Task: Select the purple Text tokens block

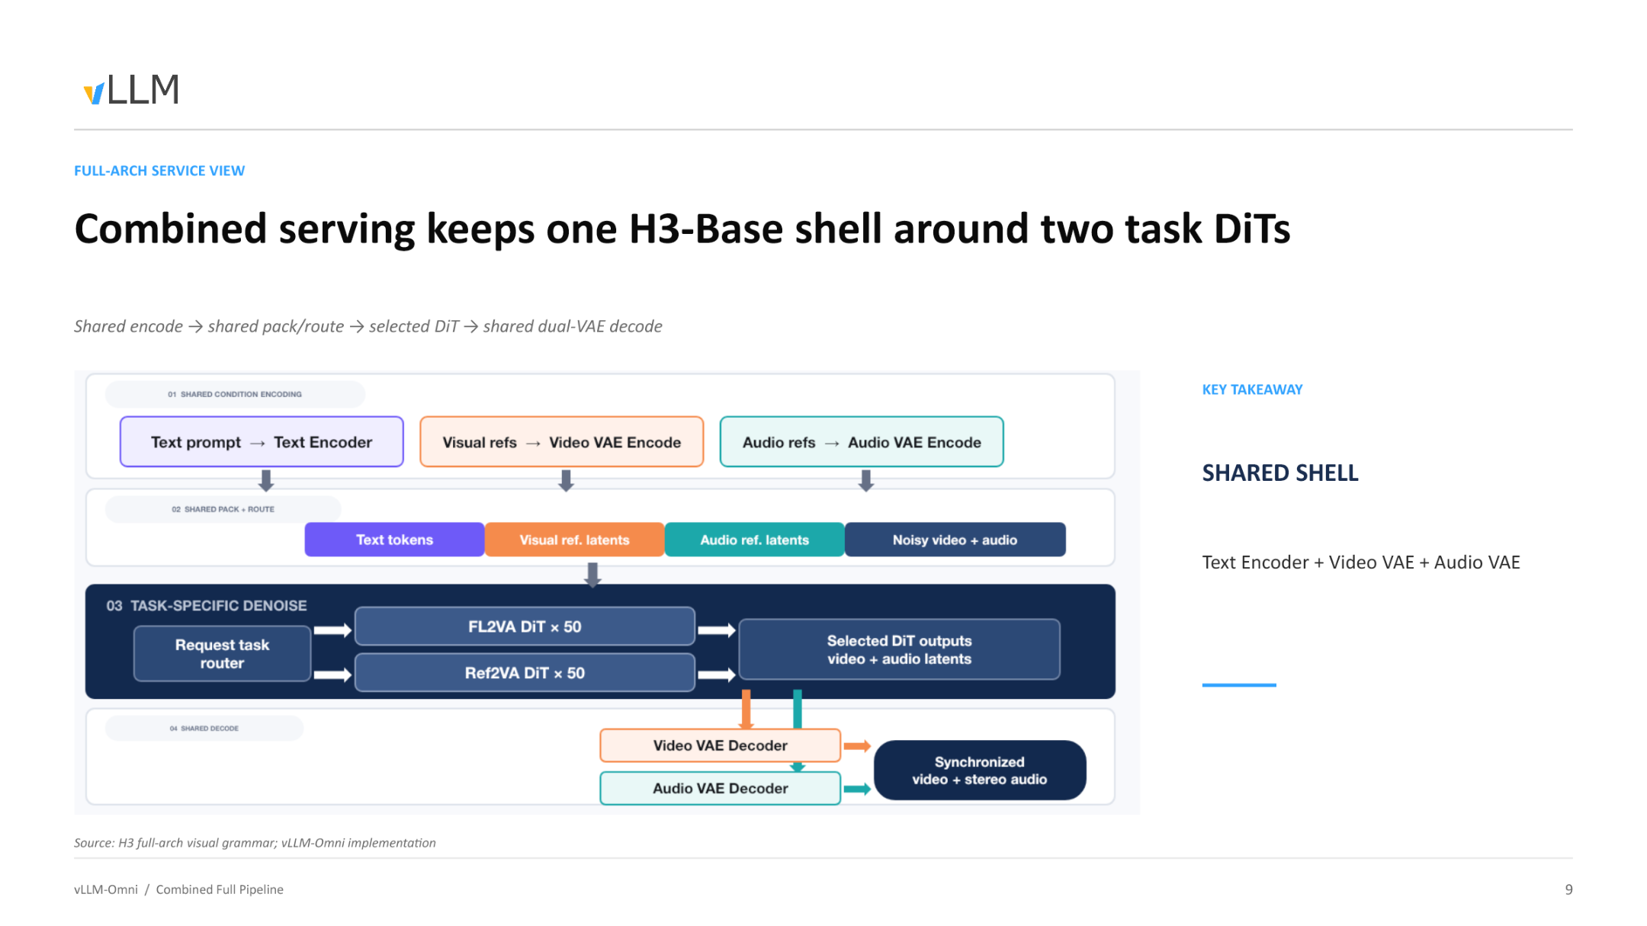Action: tap(394, 540)
